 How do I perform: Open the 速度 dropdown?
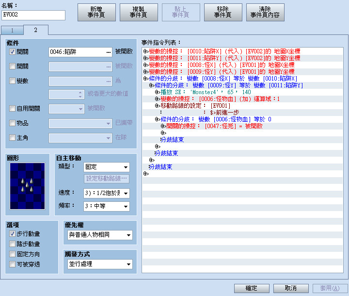pos(107,193)
